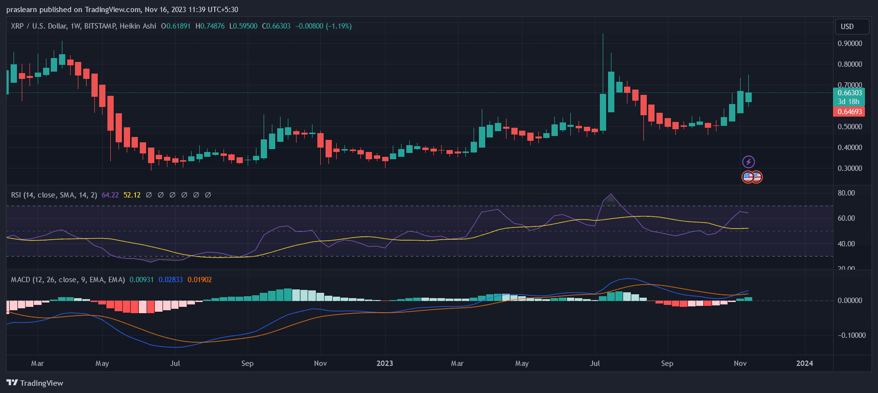Click the XRP / U.S. Dollar symbol name

tap(39, 26)
